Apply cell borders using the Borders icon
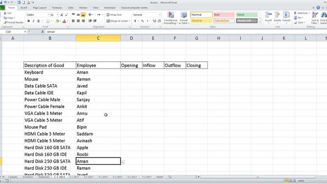The height and width of the screenshot is (184, 327). tap(48, 21)
